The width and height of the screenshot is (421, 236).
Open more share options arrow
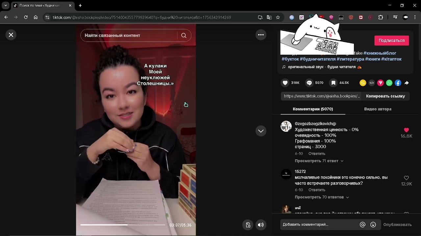(x=407, y=83)
